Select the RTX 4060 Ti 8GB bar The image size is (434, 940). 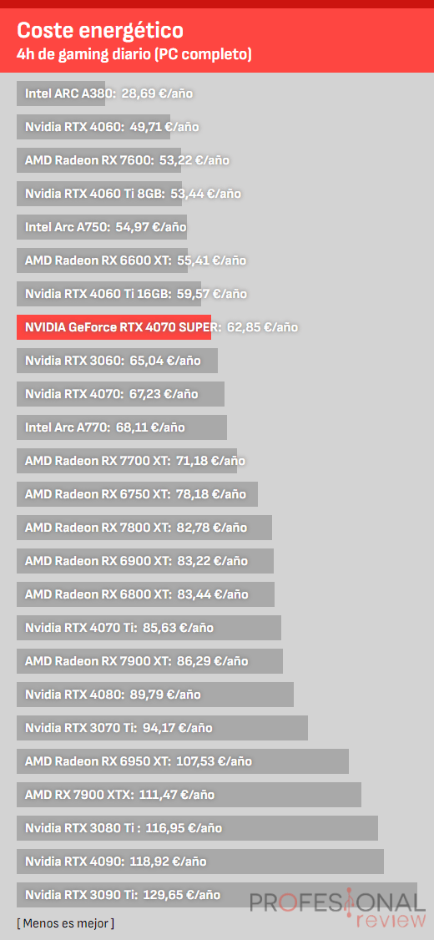pos(99,194)
